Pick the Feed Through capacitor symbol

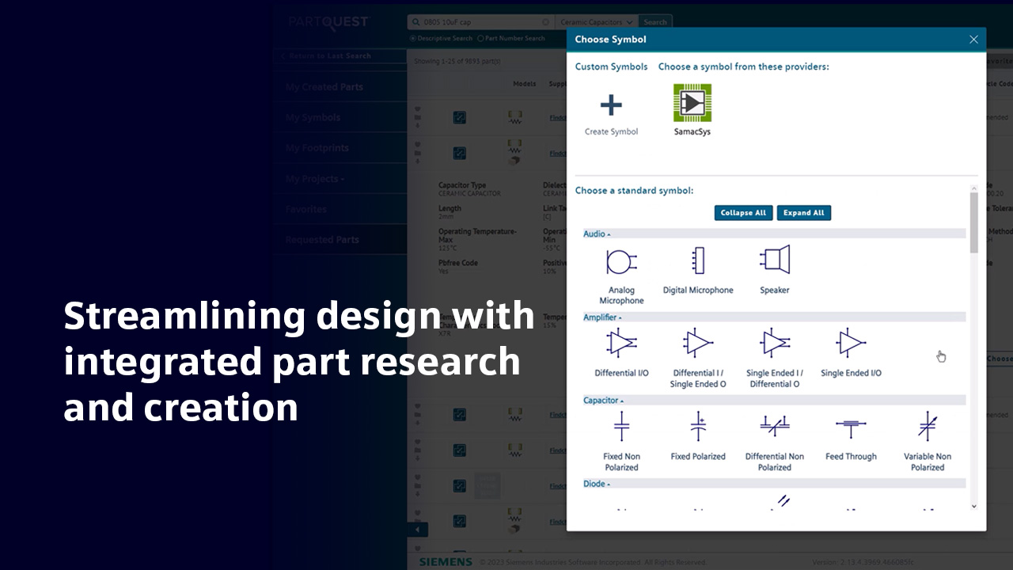[x=851, y=427]
